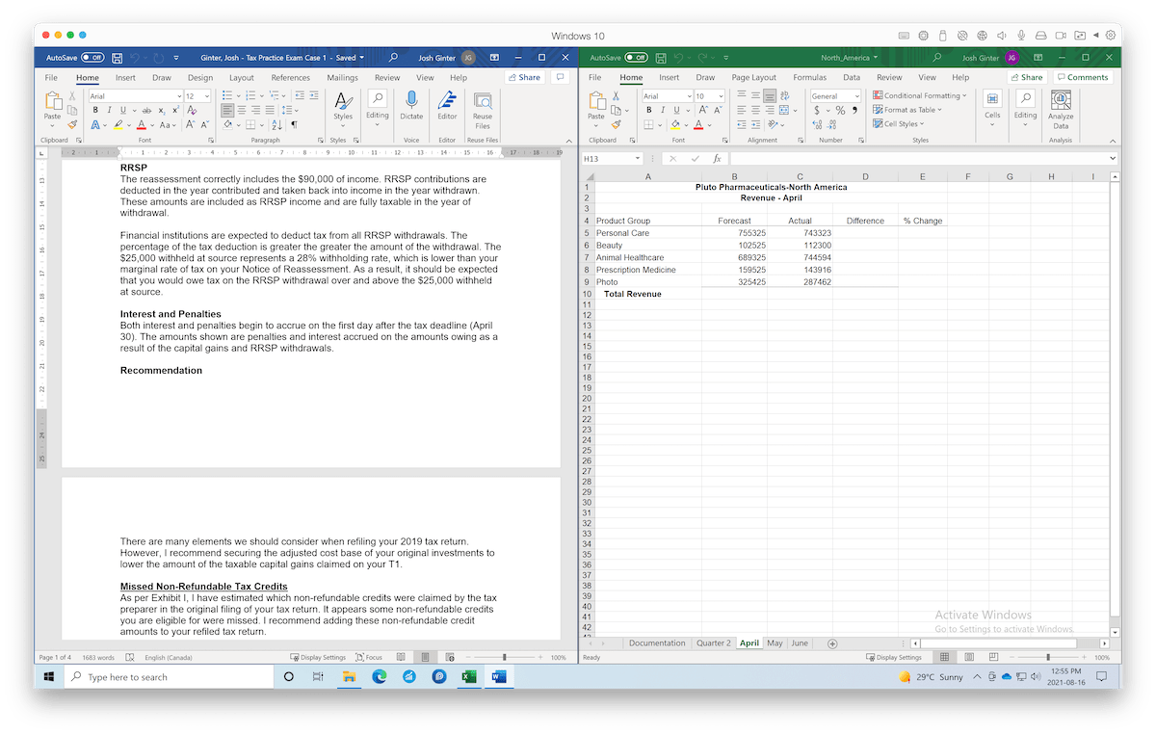The height and width of the screenshot is (734, 1156).
Task: Click Paste in the Word ribbon
Action: point(53,106)
